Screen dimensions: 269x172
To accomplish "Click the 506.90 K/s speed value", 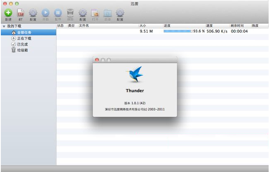I will coord(217,31).
